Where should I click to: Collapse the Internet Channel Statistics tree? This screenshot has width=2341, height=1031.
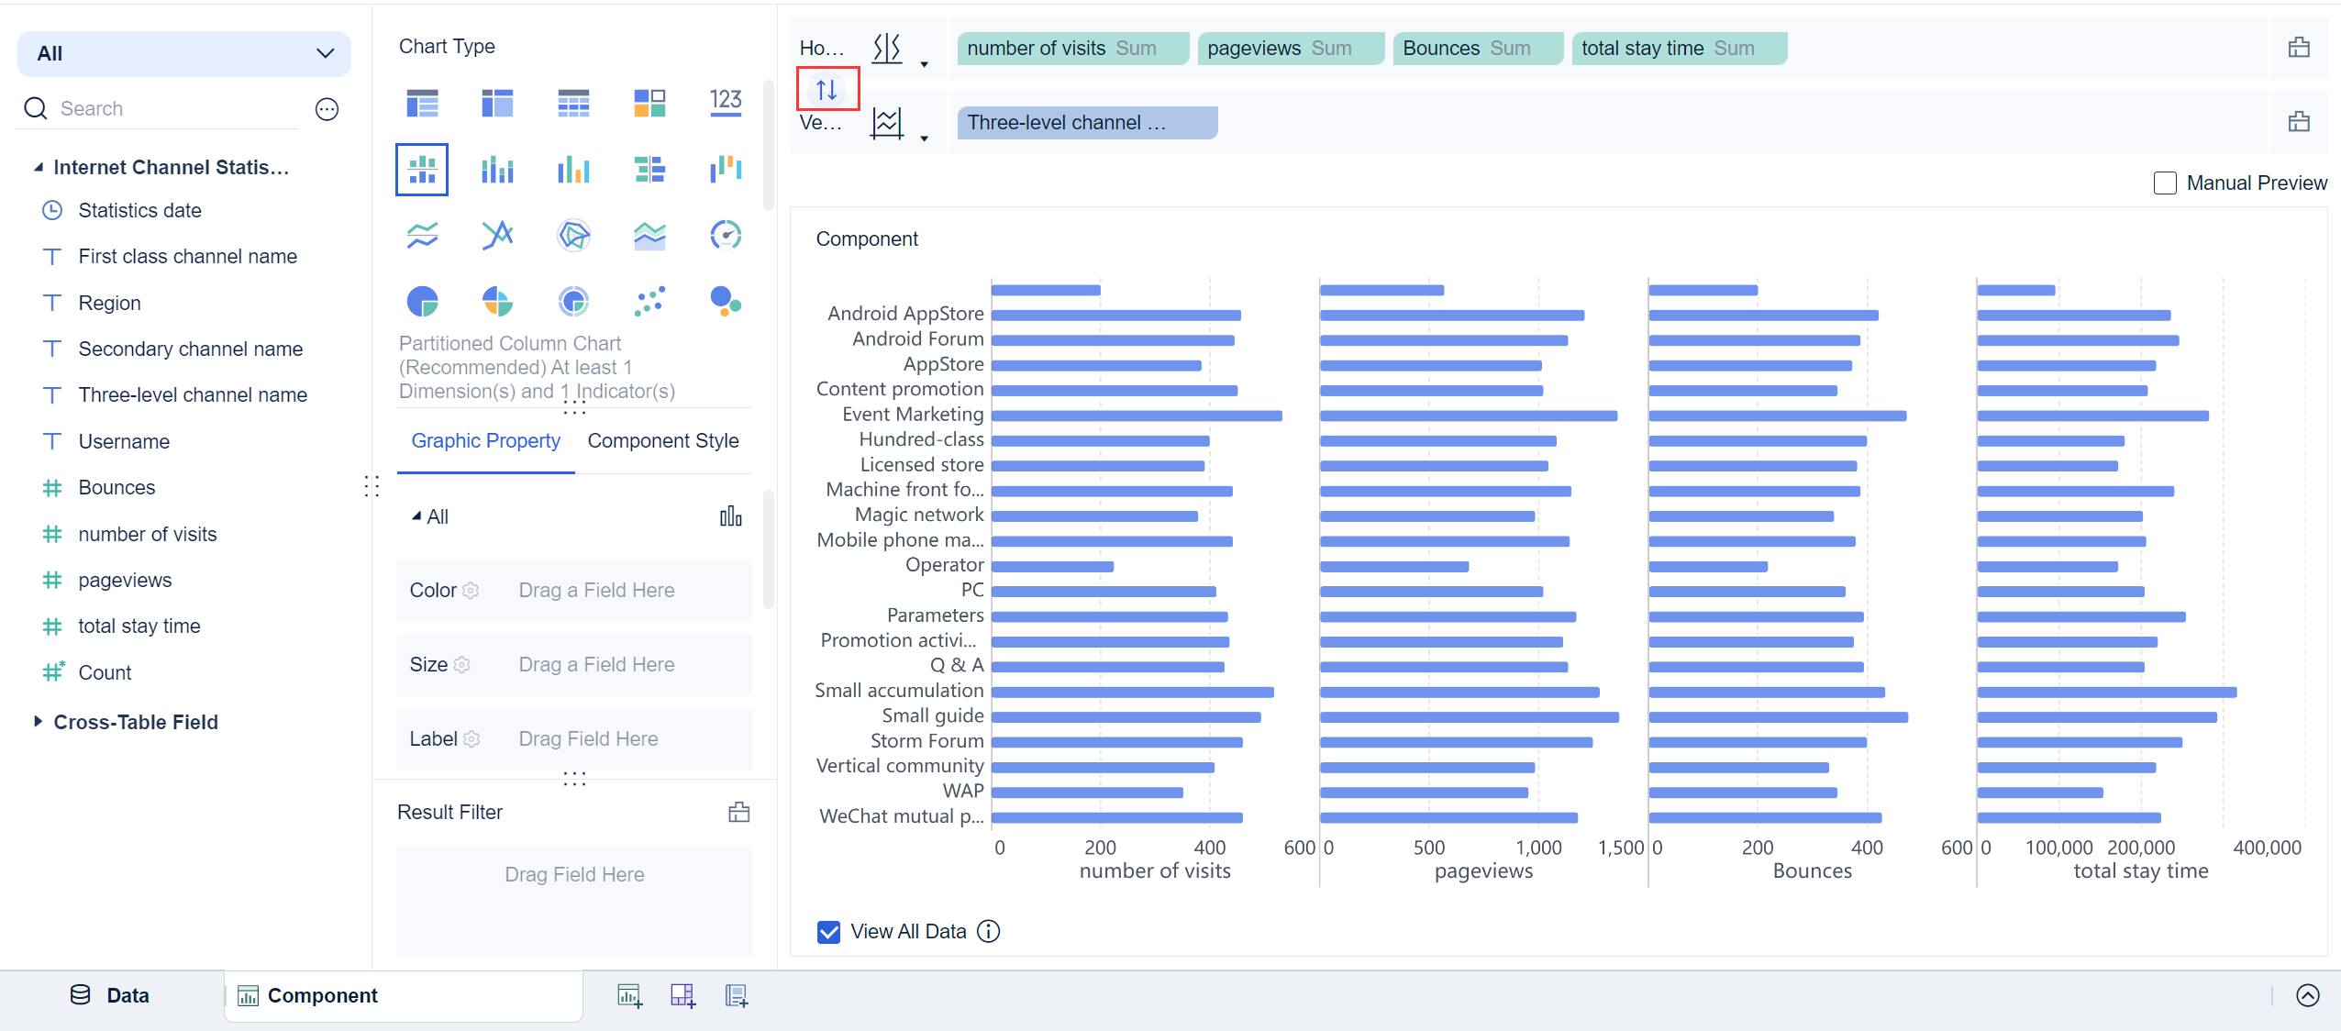point(38,167)
